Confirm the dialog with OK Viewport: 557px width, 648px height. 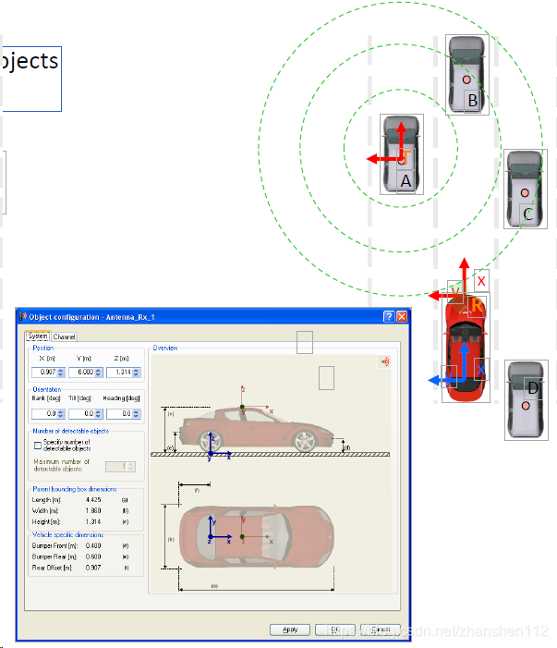(335, 630)
